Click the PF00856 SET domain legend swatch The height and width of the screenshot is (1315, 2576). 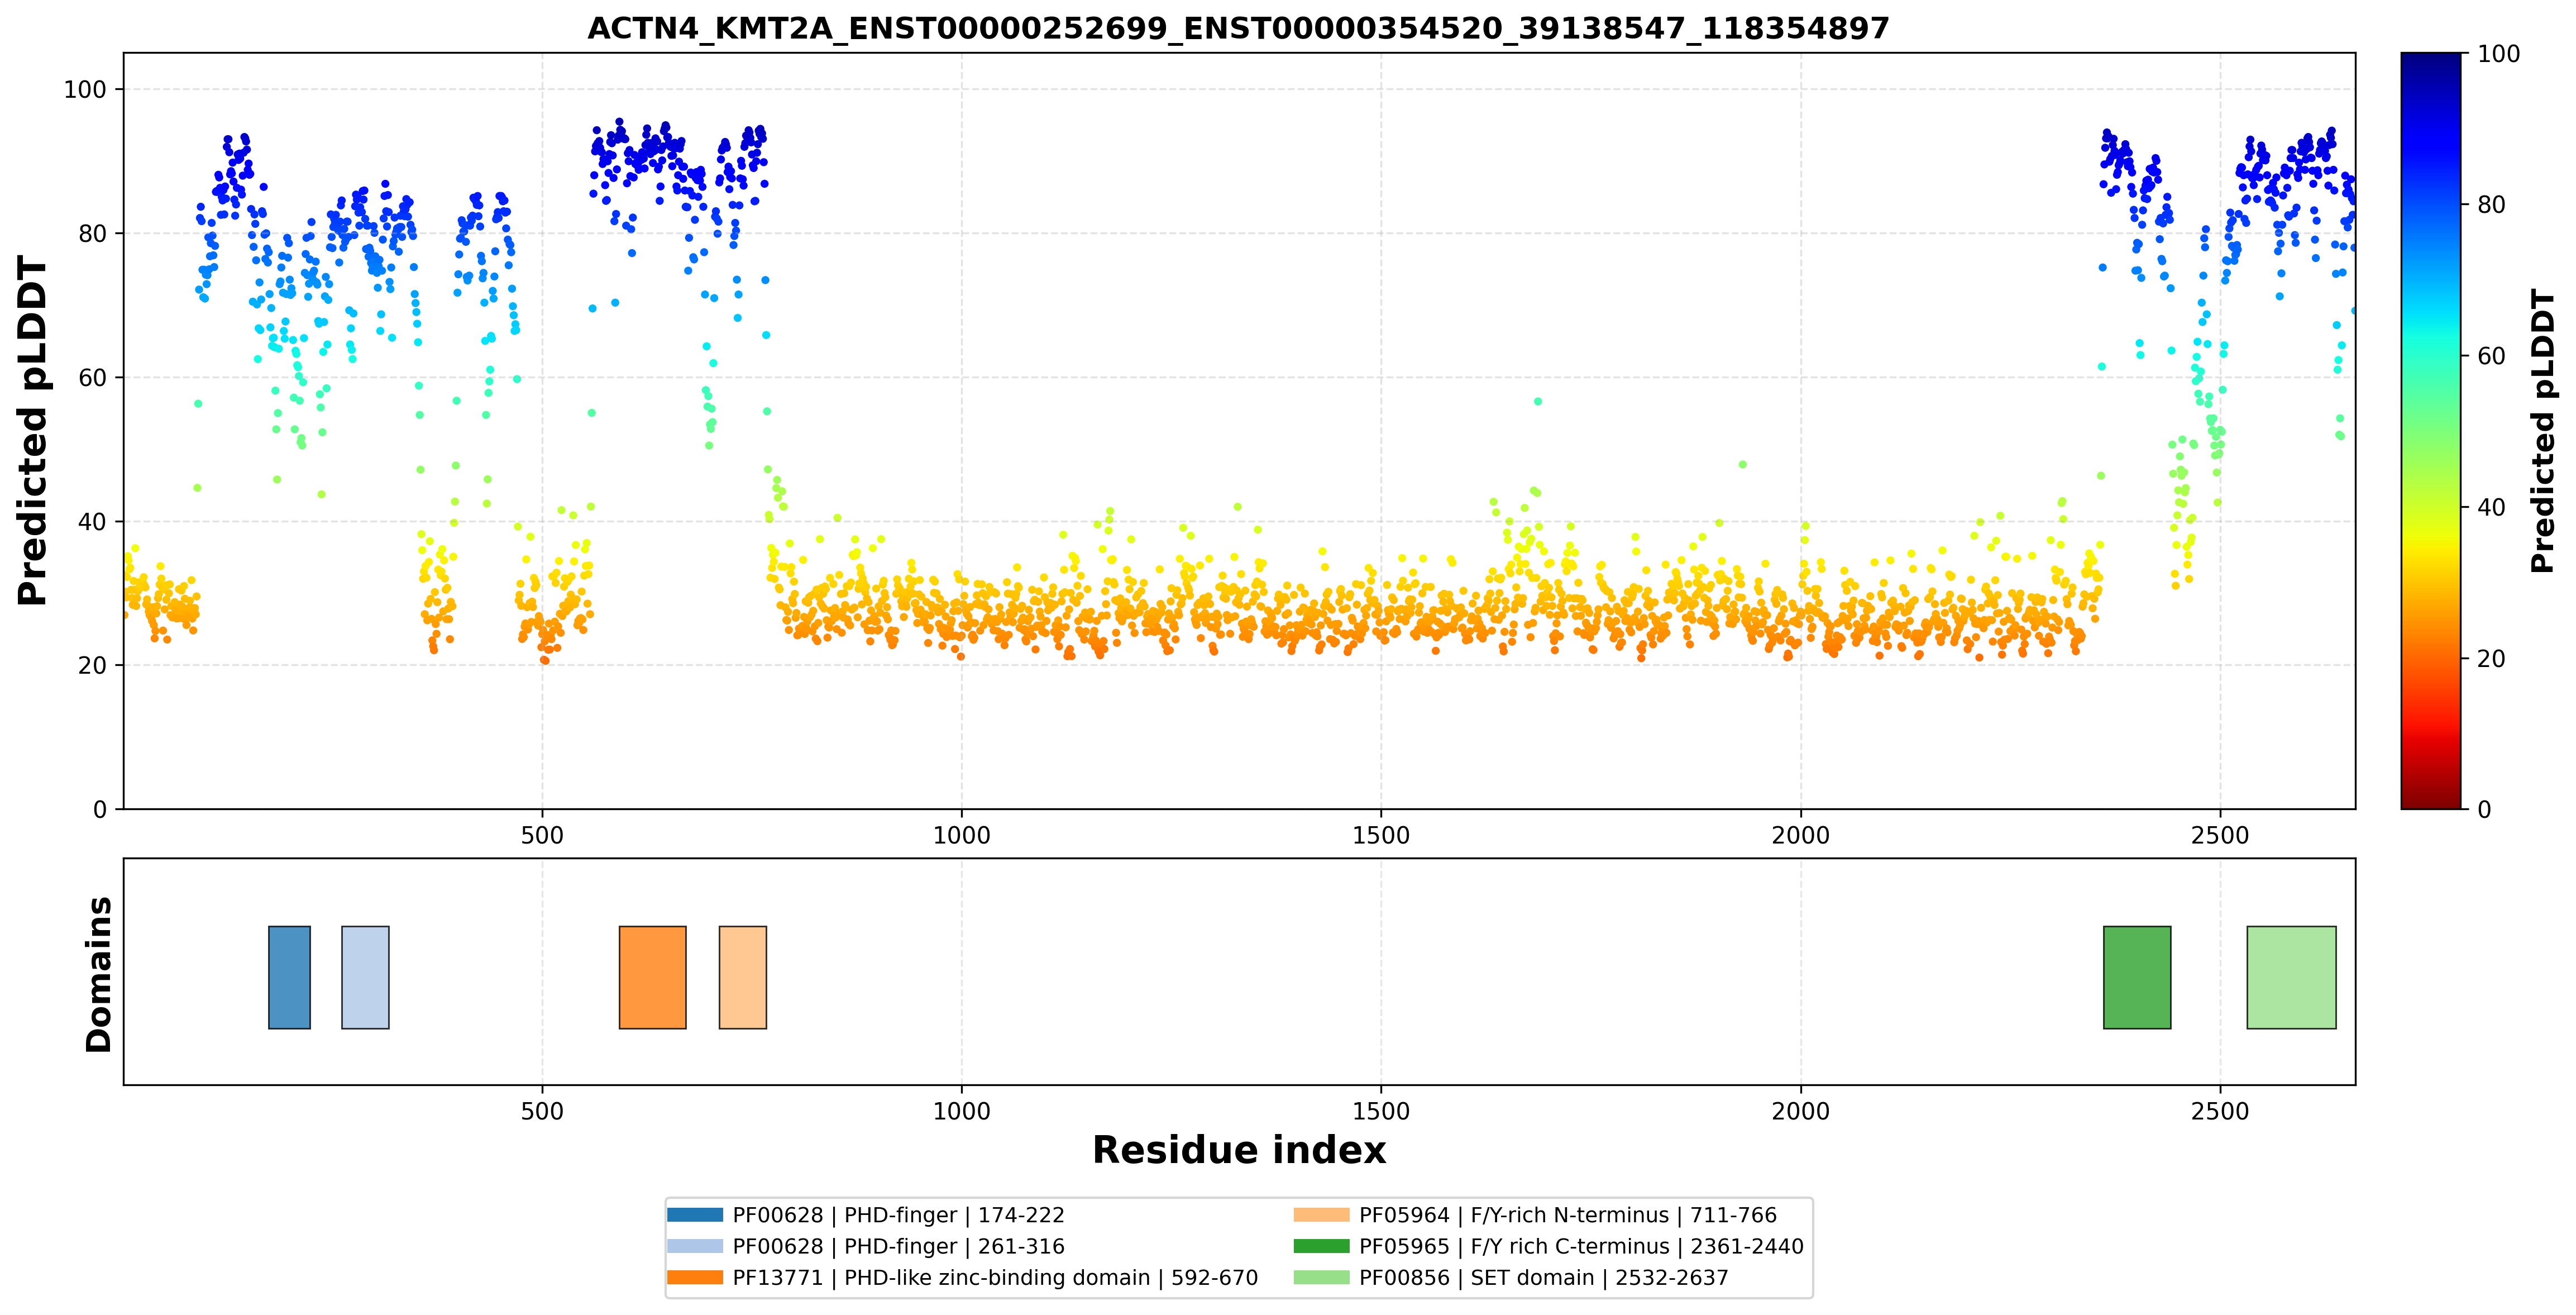tap(1321, 1277)
